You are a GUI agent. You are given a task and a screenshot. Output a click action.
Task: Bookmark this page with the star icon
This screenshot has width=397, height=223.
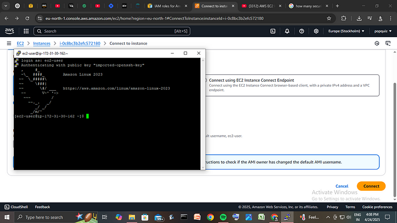click(329, 18)
